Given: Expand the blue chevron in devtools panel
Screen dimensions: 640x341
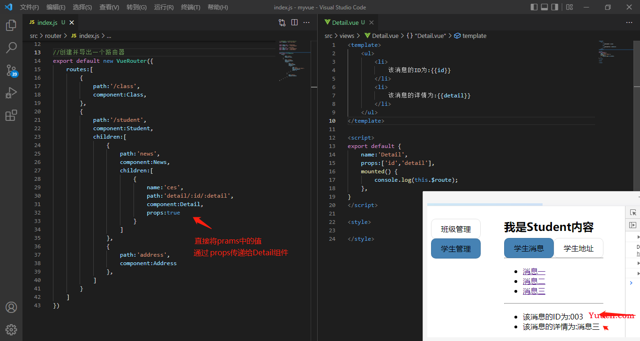Looking at the screenshot, I should click(631, 283).
